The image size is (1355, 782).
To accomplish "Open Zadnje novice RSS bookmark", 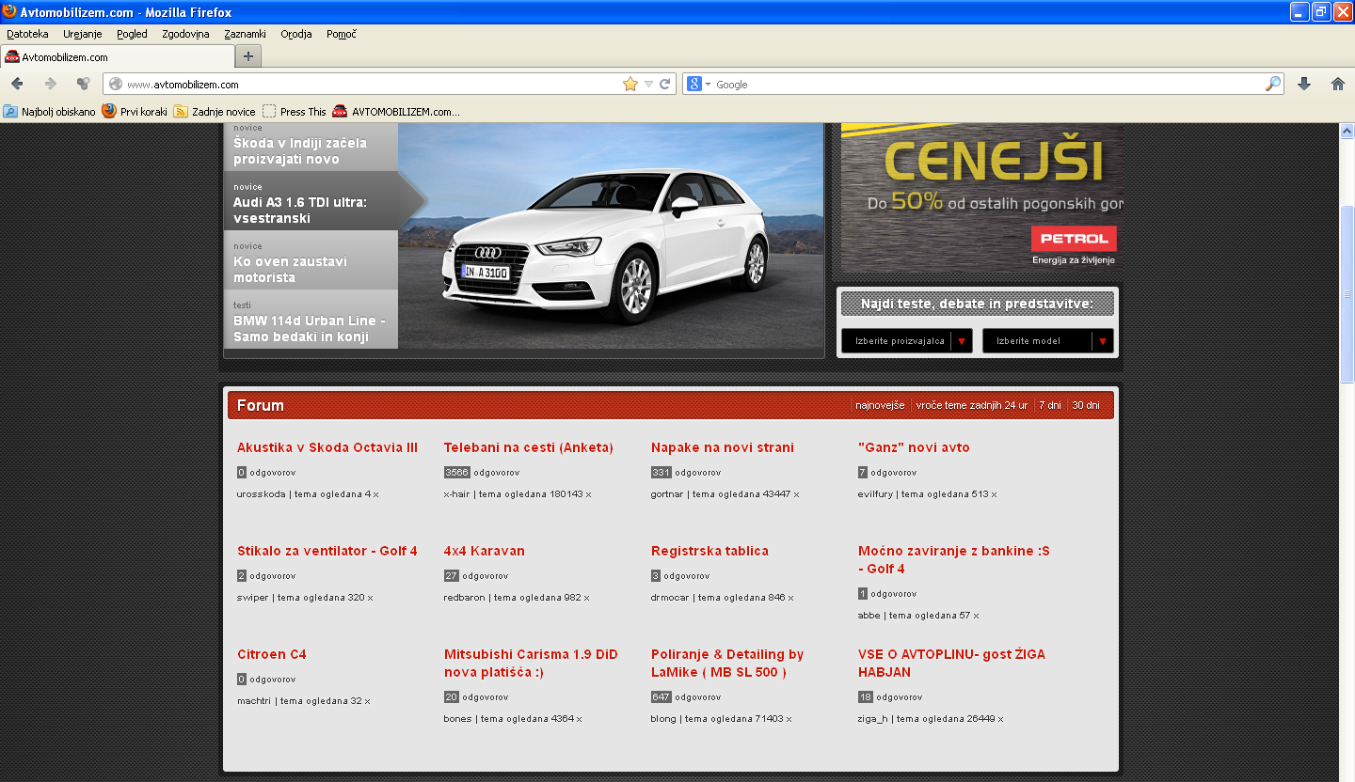I will pos(215,111).
